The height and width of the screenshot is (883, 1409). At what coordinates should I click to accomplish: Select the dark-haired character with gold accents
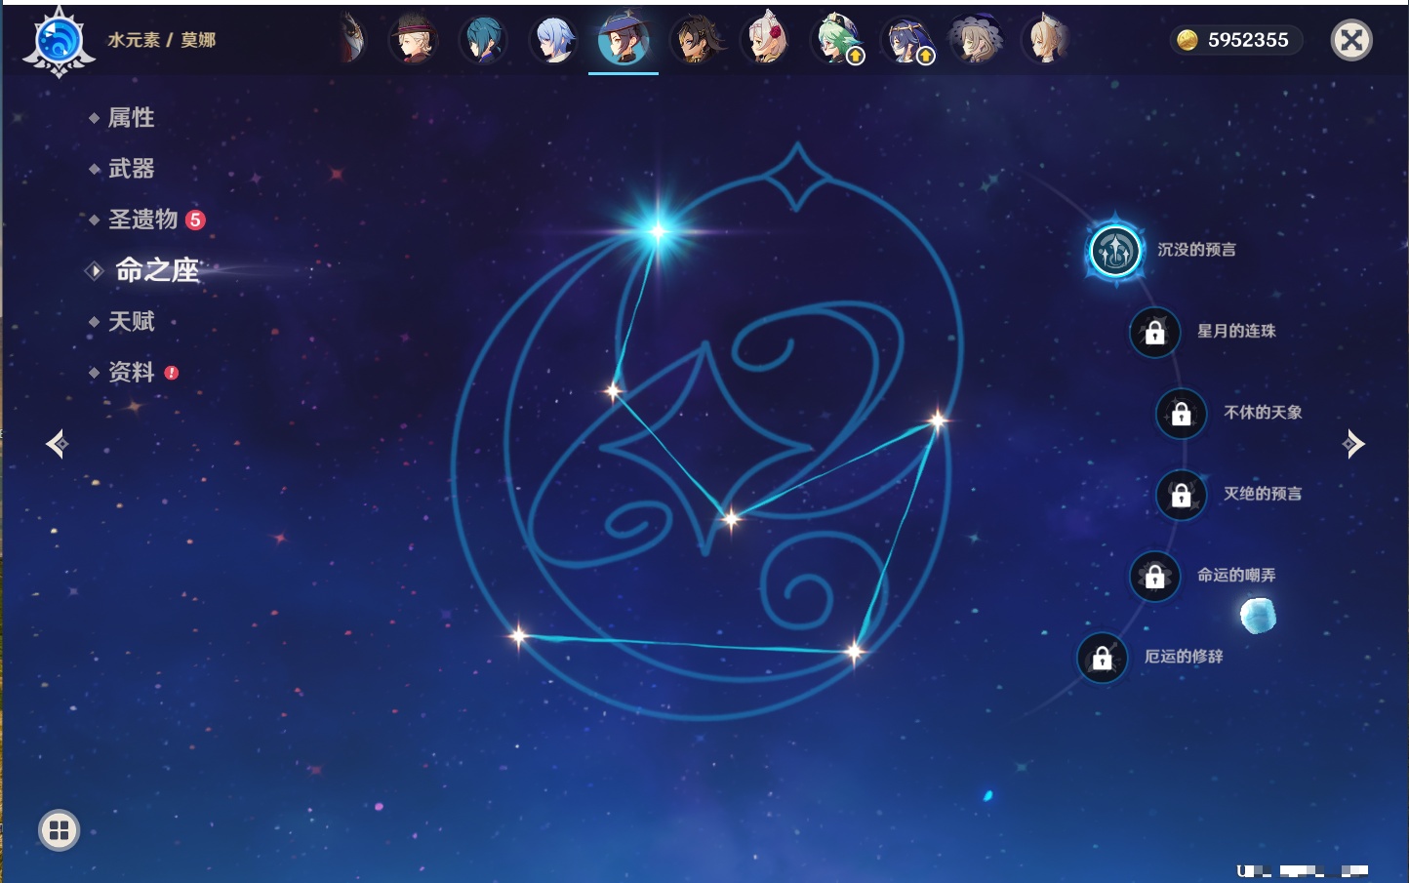tap(697, 40)
